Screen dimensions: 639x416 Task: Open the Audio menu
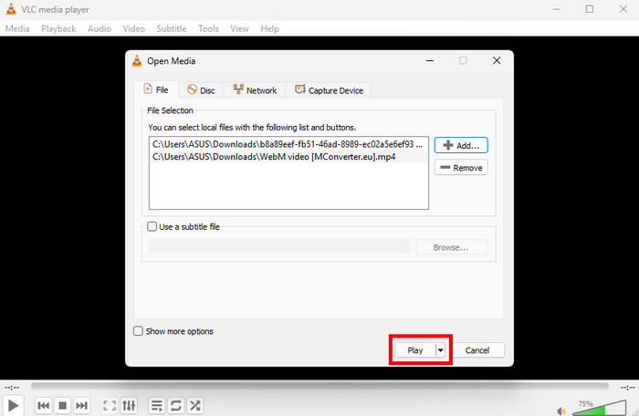(99, 28)
